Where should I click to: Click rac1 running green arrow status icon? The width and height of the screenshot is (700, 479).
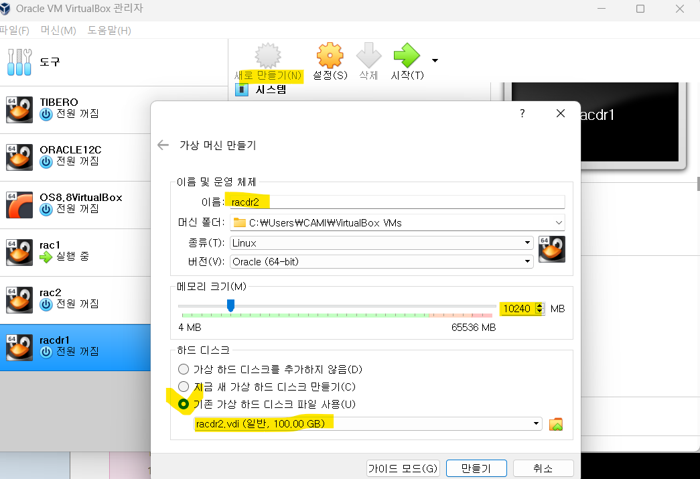[46, 257]
